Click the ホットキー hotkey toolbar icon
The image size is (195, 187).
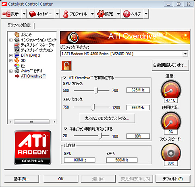coord(32,14)
